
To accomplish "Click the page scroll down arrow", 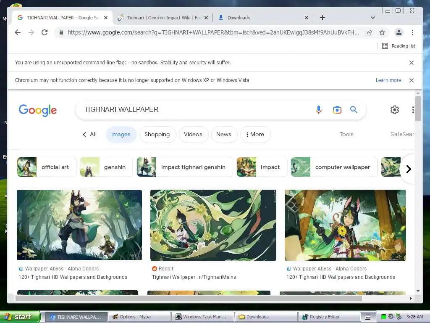I will click(418, 291).
